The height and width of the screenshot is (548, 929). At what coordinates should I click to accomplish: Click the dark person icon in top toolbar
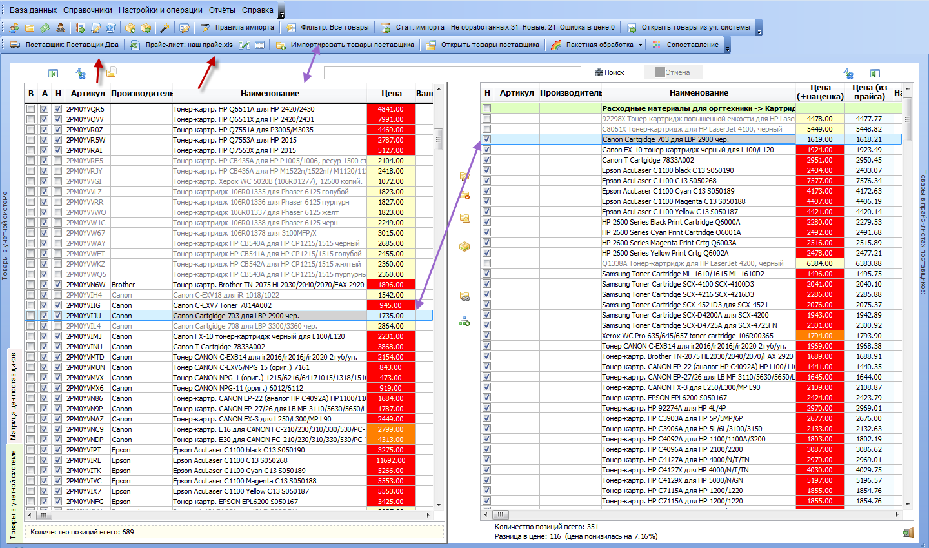(x=61, y=28)
